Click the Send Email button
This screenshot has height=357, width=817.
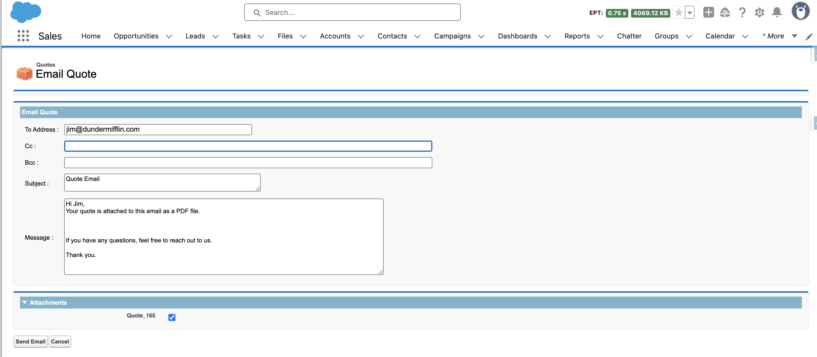(x=30, y=342)
